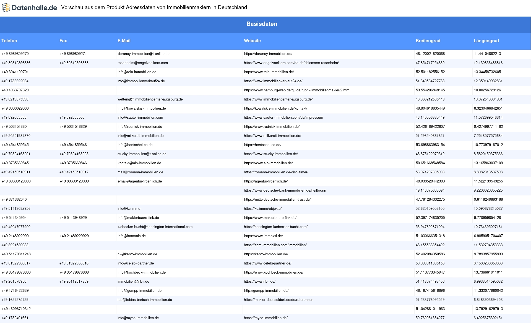Click email luebecker-bucht@kensington-international.com
531x323 pixels.
coord(155,227)
